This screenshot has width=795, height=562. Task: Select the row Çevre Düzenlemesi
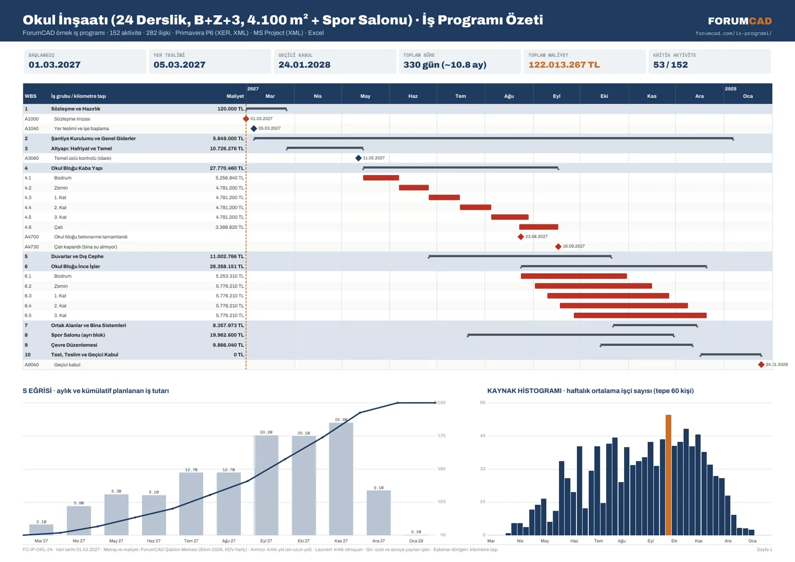pyautogui.click(x=397, y=345)
